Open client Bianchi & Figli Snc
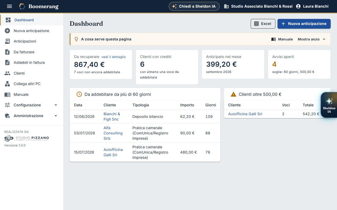337x210 pixels. 112,117
